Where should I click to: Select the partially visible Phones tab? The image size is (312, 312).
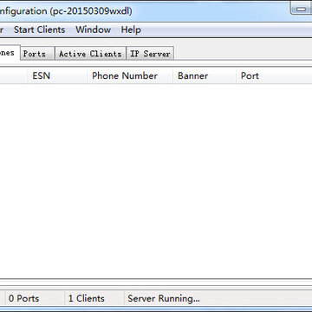[x=10, y=53]
